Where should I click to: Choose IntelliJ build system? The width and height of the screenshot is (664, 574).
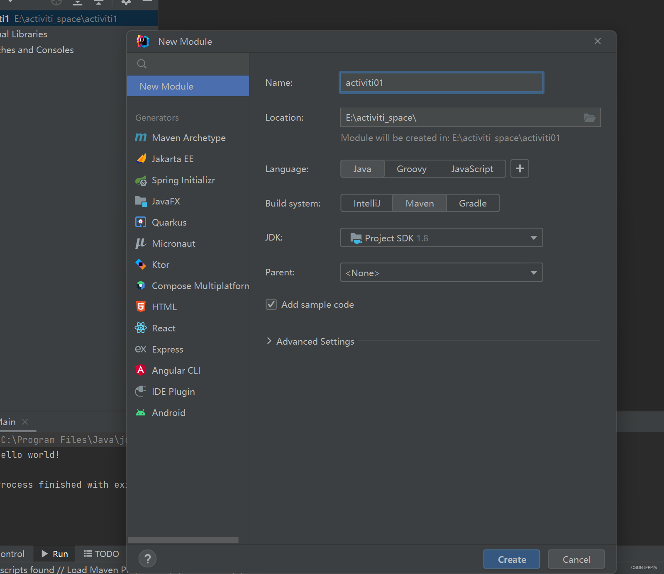coord(366,203)
